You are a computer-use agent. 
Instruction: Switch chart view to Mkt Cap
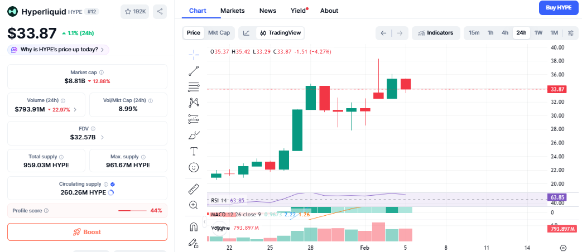point(219,33)
